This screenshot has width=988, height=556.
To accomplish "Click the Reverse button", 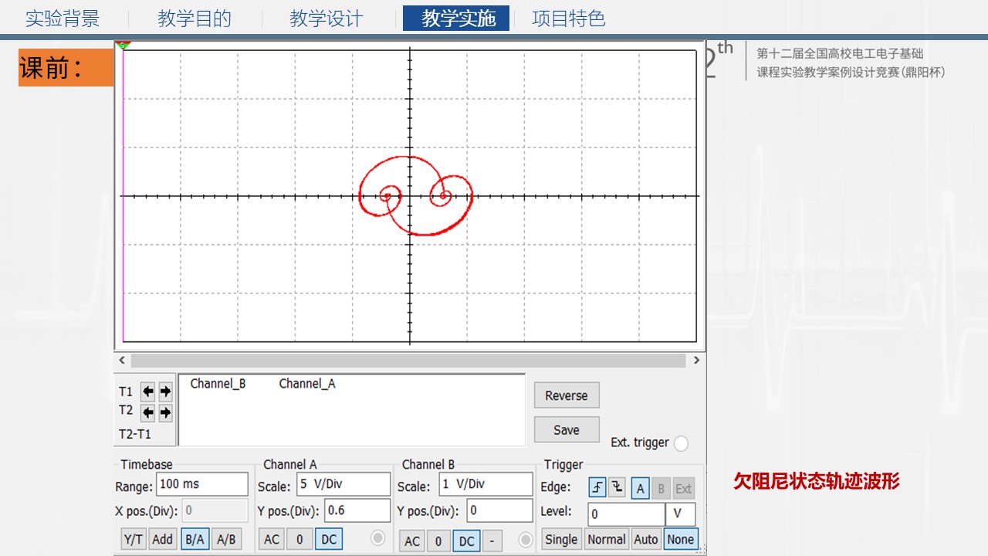I will 566,395.
